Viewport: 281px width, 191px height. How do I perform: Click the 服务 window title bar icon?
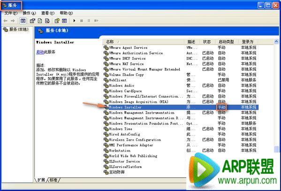[x=4, y=5]
